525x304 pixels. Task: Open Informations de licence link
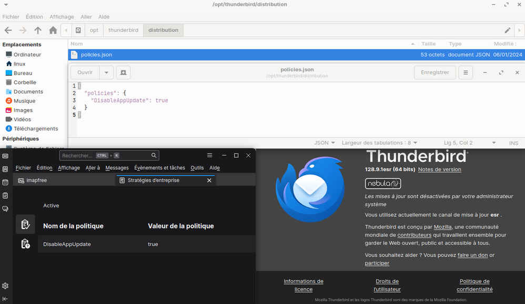[304, 285]
